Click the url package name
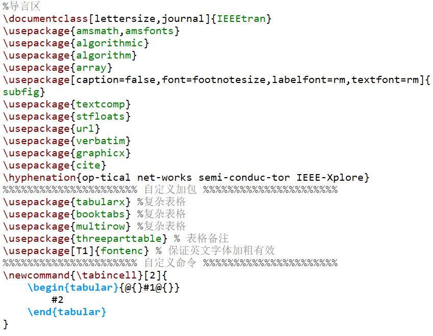The height and width of the screenshot is (336, 433). pyautogui.click(x=85, y=129)
